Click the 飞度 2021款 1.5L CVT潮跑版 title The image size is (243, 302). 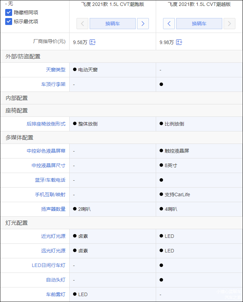(112, 5)
